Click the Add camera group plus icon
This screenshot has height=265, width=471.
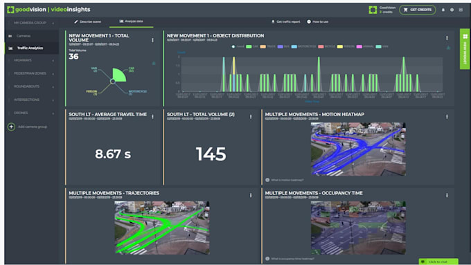(x=11, y=127)
